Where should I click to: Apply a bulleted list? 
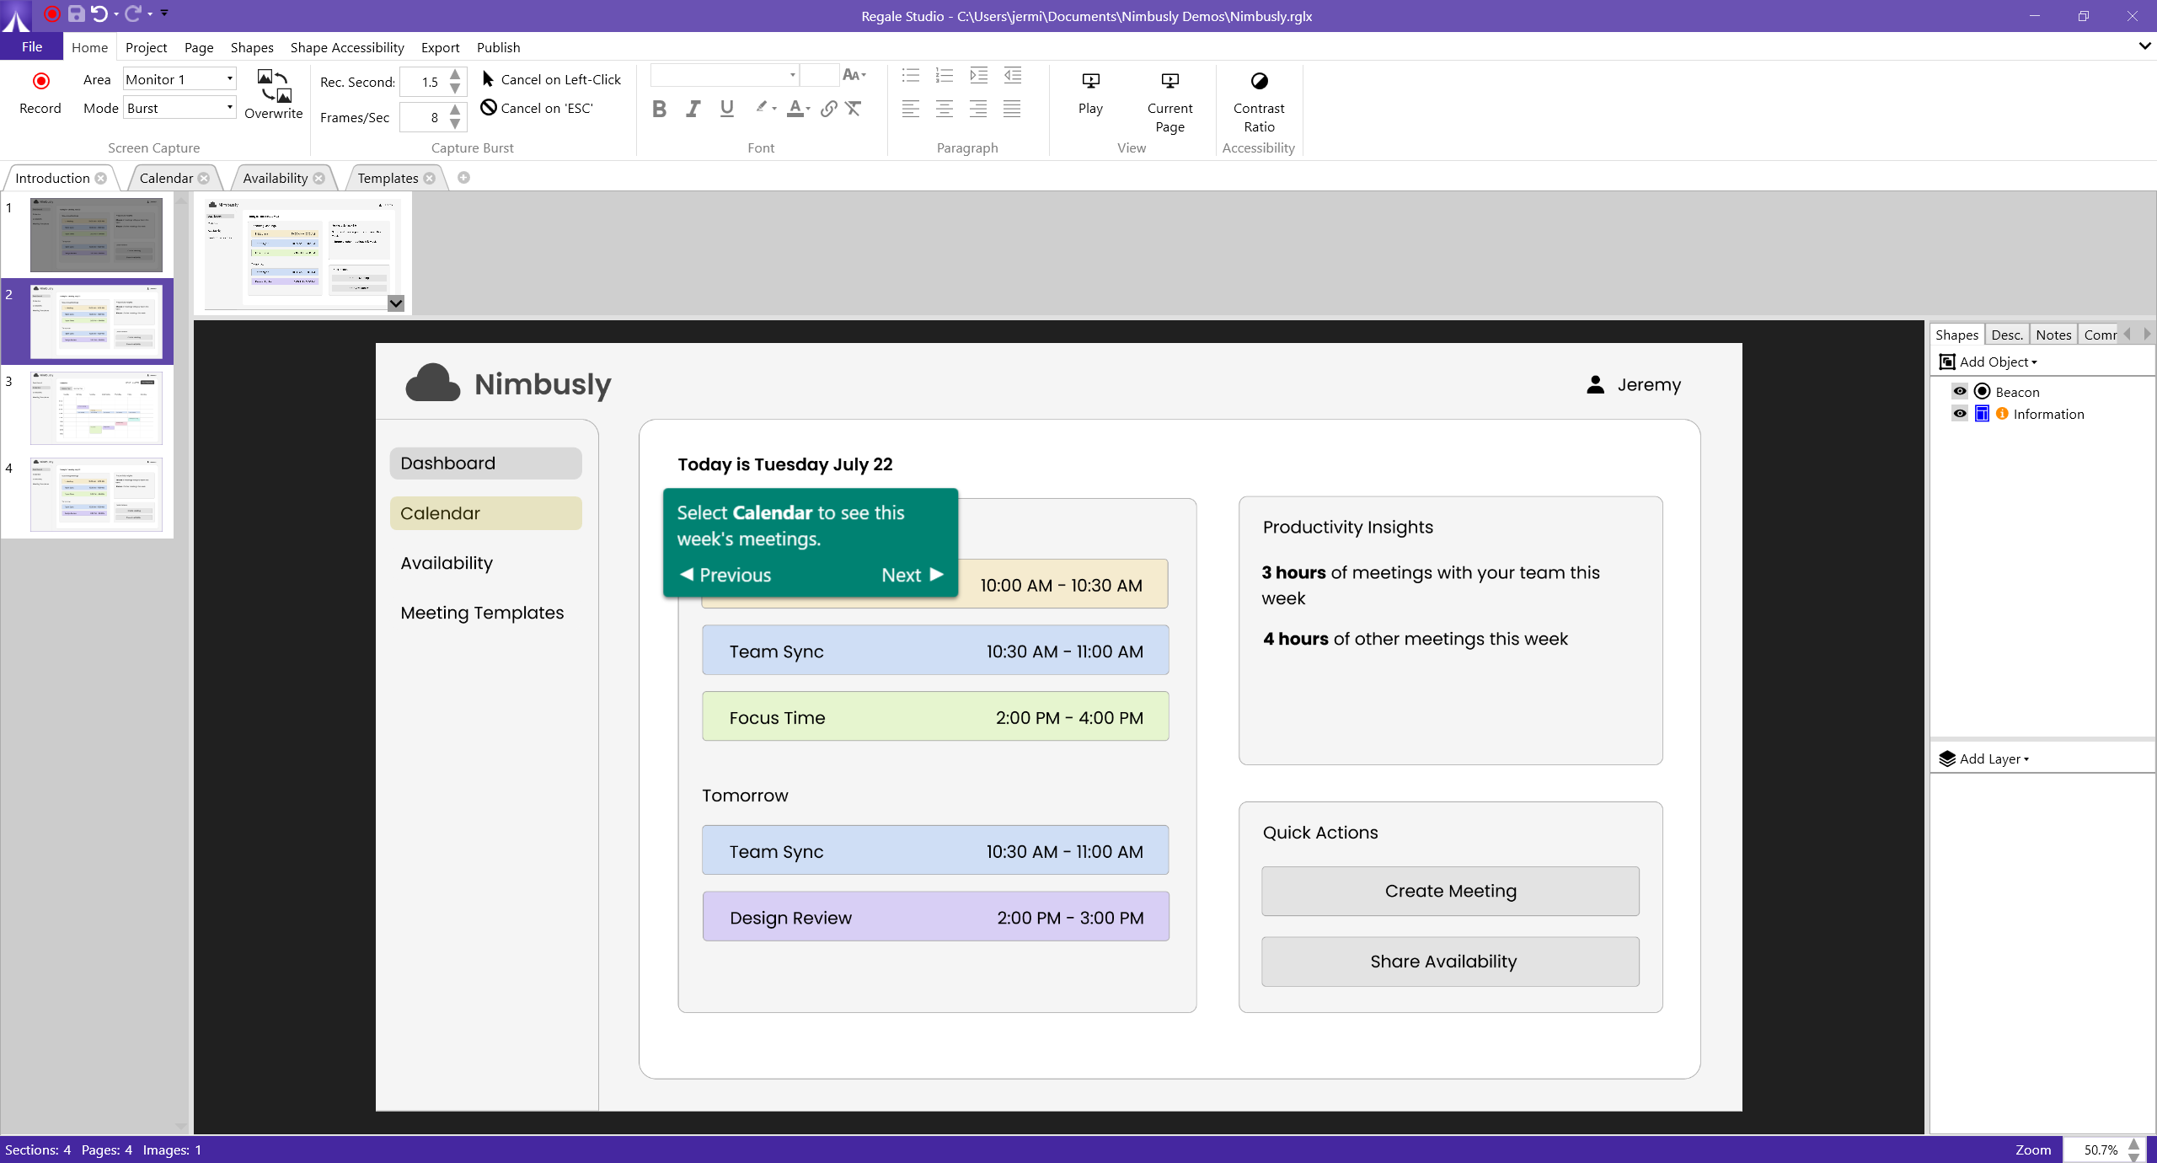(909, 75)
